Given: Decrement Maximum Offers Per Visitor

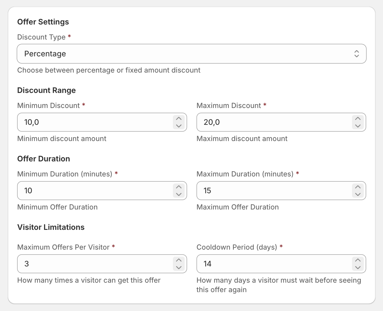Looking at the screenshot, I should 178,268.
